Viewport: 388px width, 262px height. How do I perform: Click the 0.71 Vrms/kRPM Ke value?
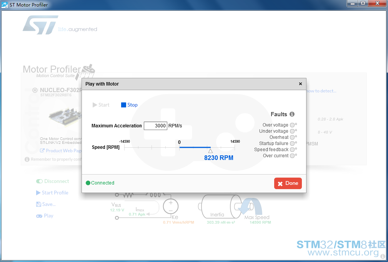click(178, 222)
